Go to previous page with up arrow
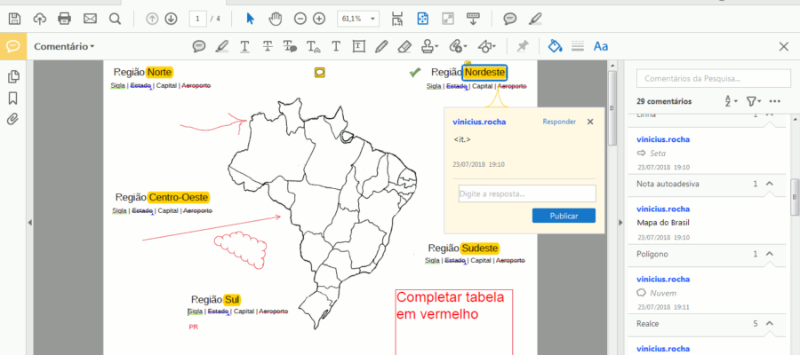 pos(152,19)
